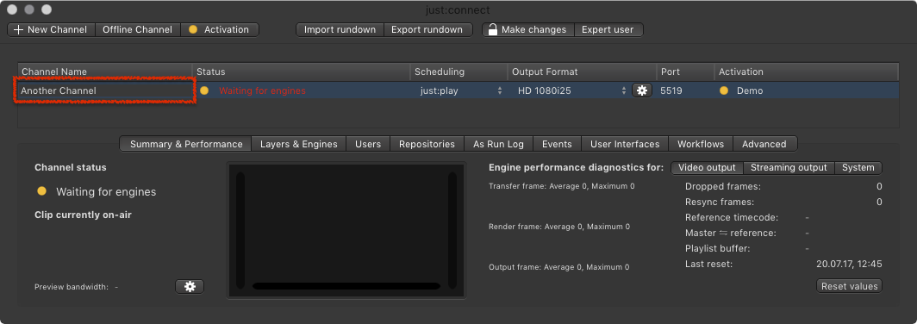Open the As Run Log tab
This screenshot has height=324, width=917.
pos(498,144)
